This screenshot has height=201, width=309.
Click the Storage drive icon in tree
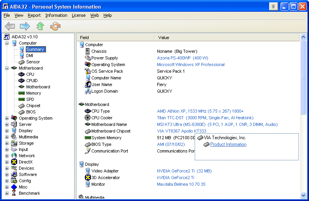pyautogui.click(x=14, y=143)
